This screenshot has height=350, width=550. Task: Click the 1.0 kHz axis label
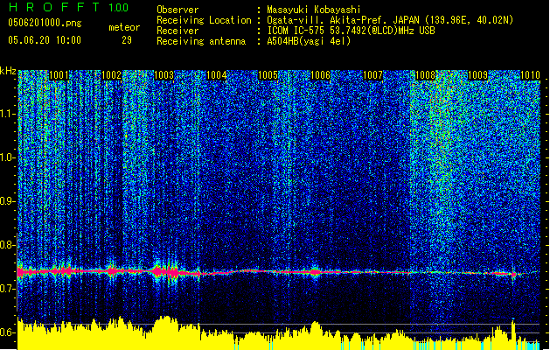(x=8, y=157)
